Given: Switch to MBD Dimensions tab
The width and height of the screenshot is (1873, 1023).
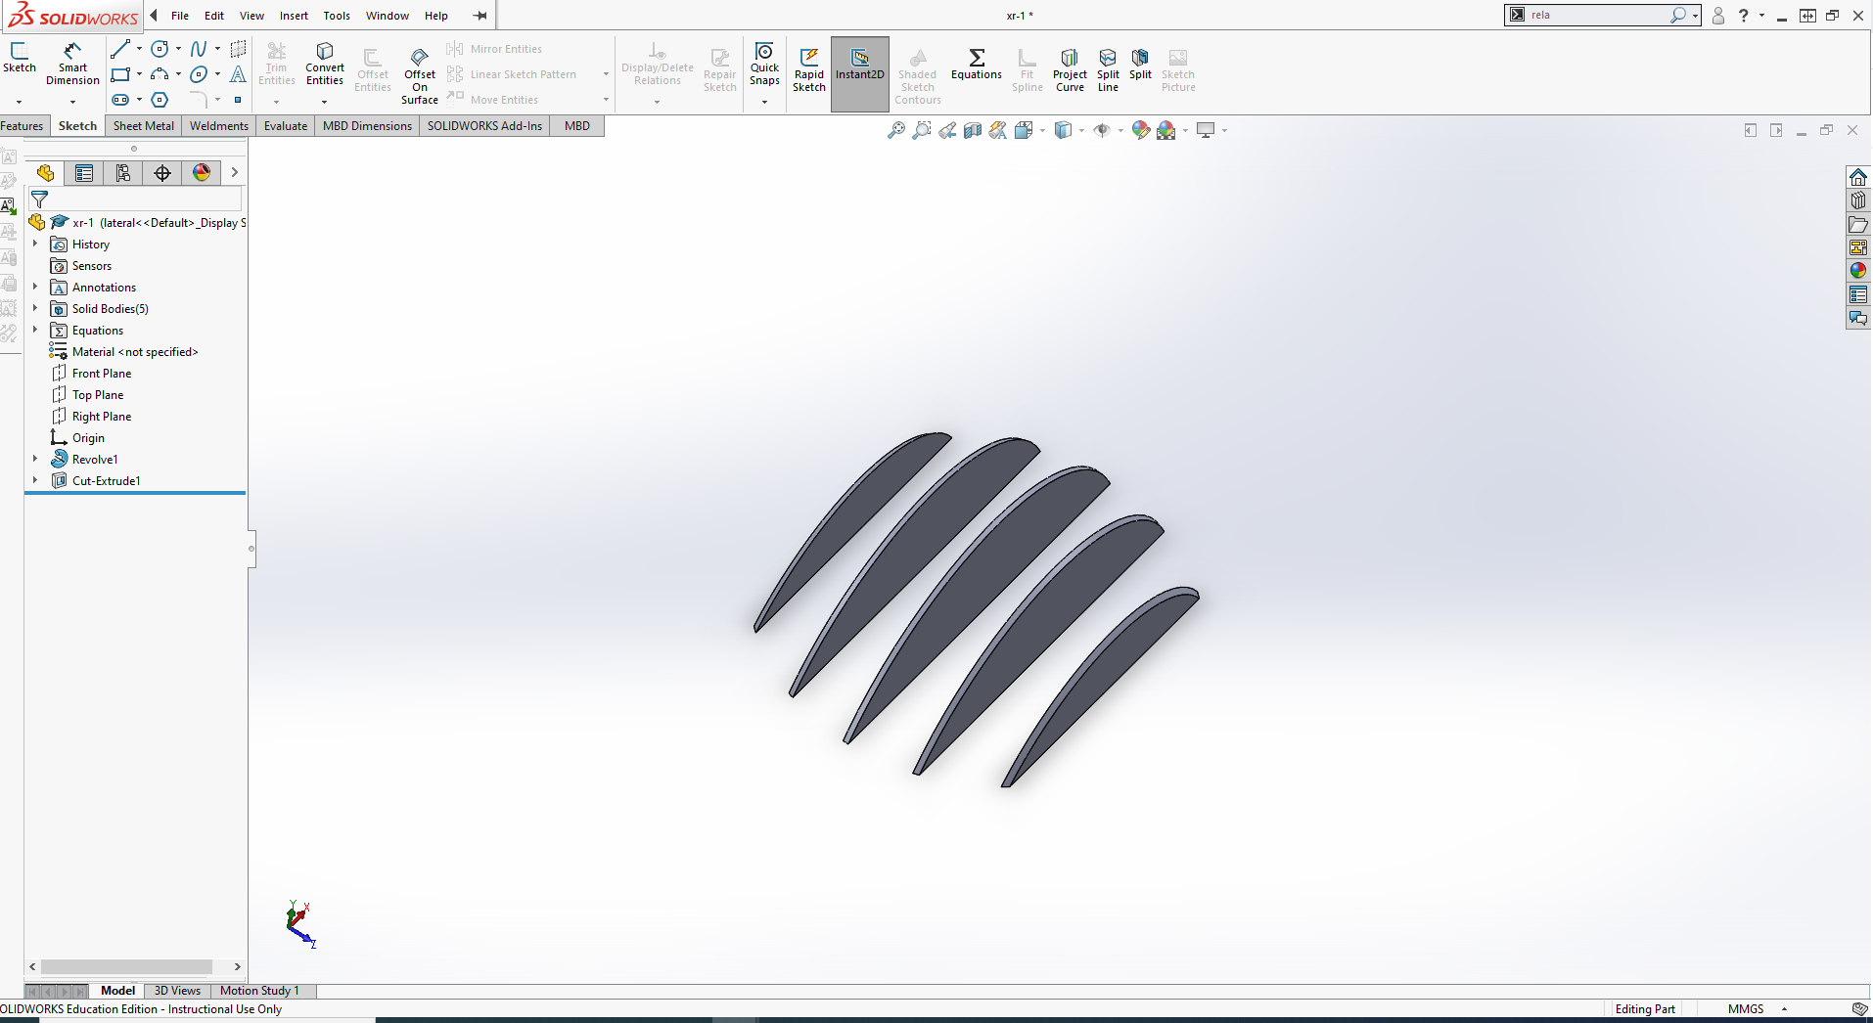Looking at the screenshot, I should 367,126.
